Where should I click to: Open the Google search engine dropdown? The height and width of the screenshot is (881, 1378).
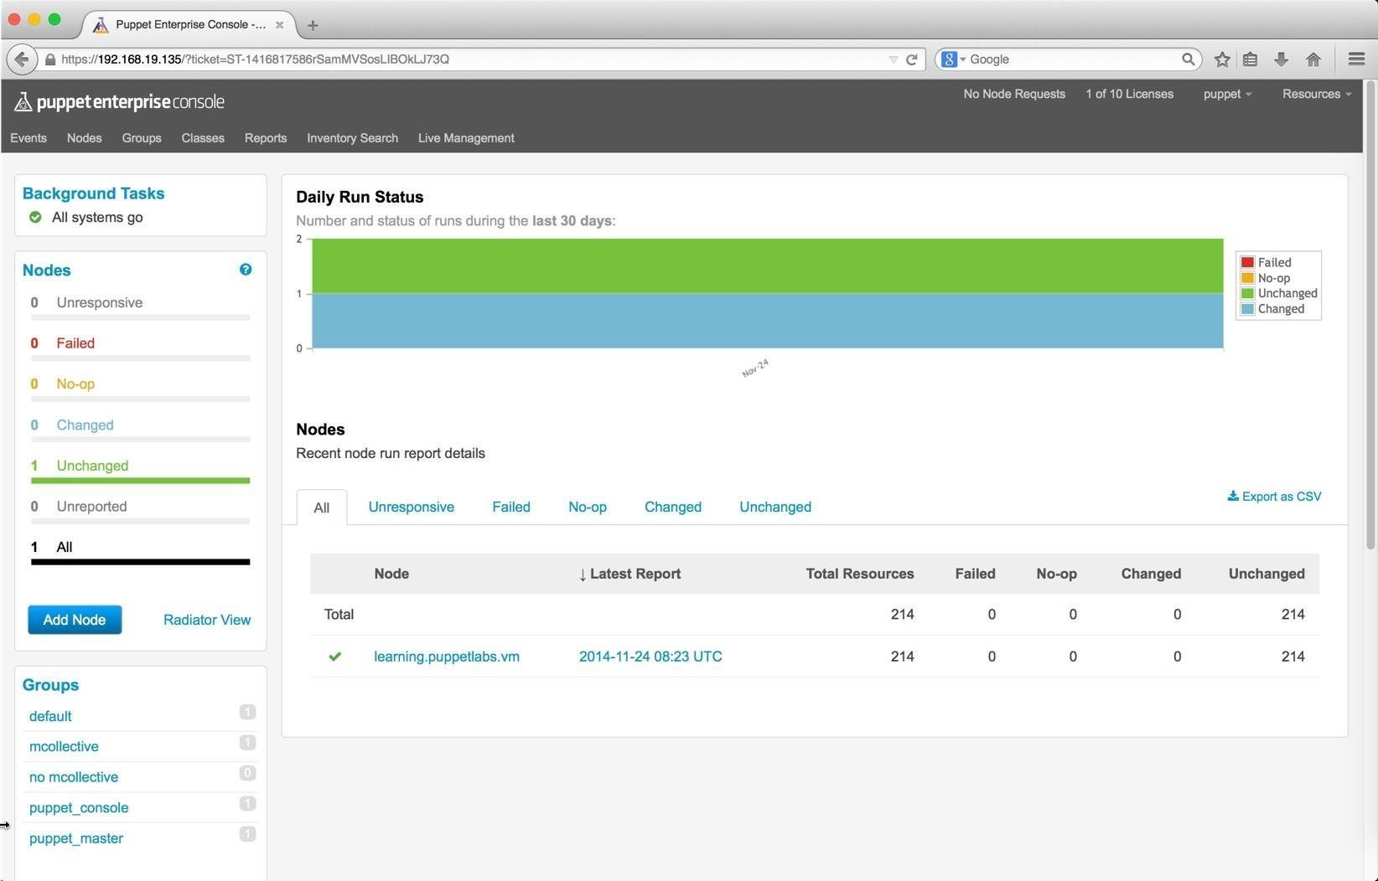click(953, 59)
